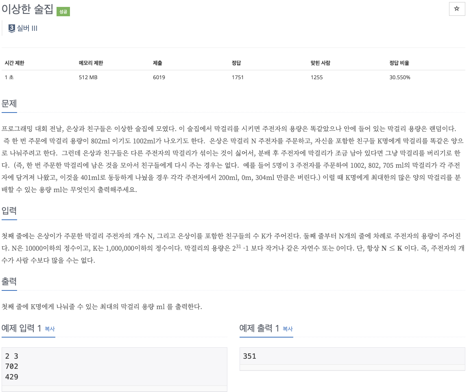This screenshot has width=471, height=392.
Task: Click the submission count 6019
Action: [159, 77]
